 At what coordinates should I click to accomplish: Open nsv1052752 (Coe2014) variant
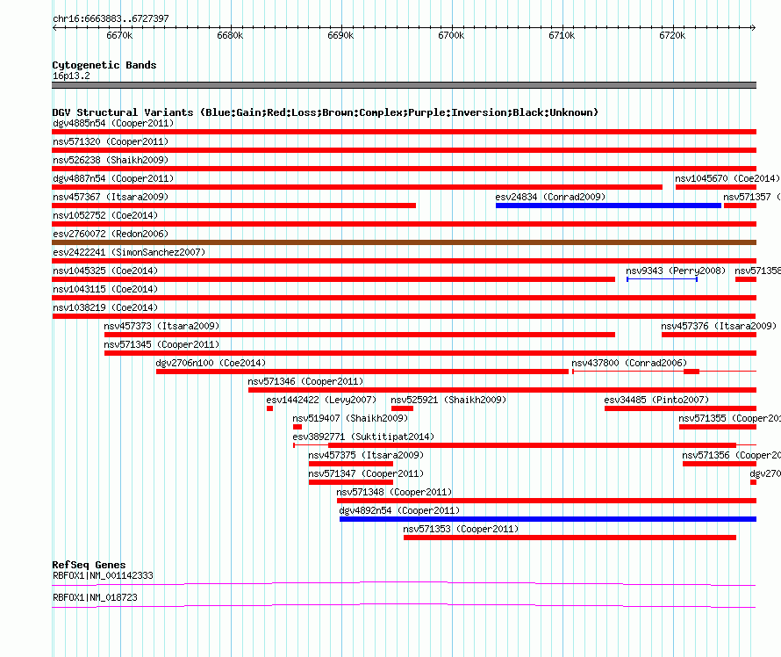[x=105, y=215]
